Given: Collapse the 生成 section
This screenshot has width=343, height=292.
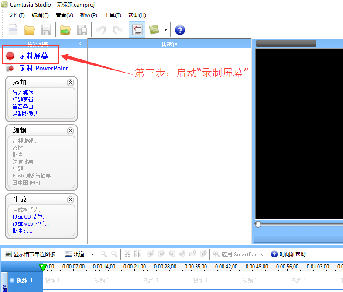Looking at the screenshot, I should coord(70,200).
